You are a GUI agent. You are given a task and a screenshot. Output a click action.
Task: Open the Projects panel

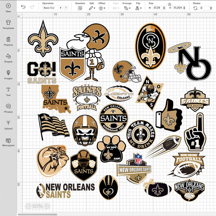tap(8, 41)
